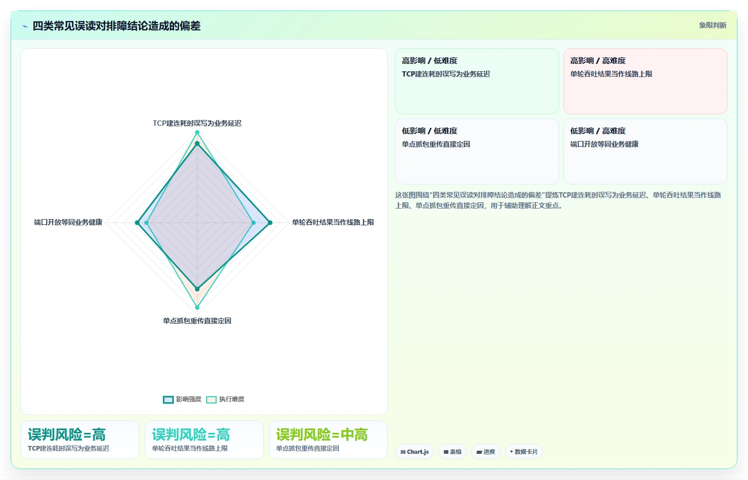The width and height of the screenshot is (748, 480).
Task: Click the 误判风险=中高 stat card
Action: [x=328, y=440]
